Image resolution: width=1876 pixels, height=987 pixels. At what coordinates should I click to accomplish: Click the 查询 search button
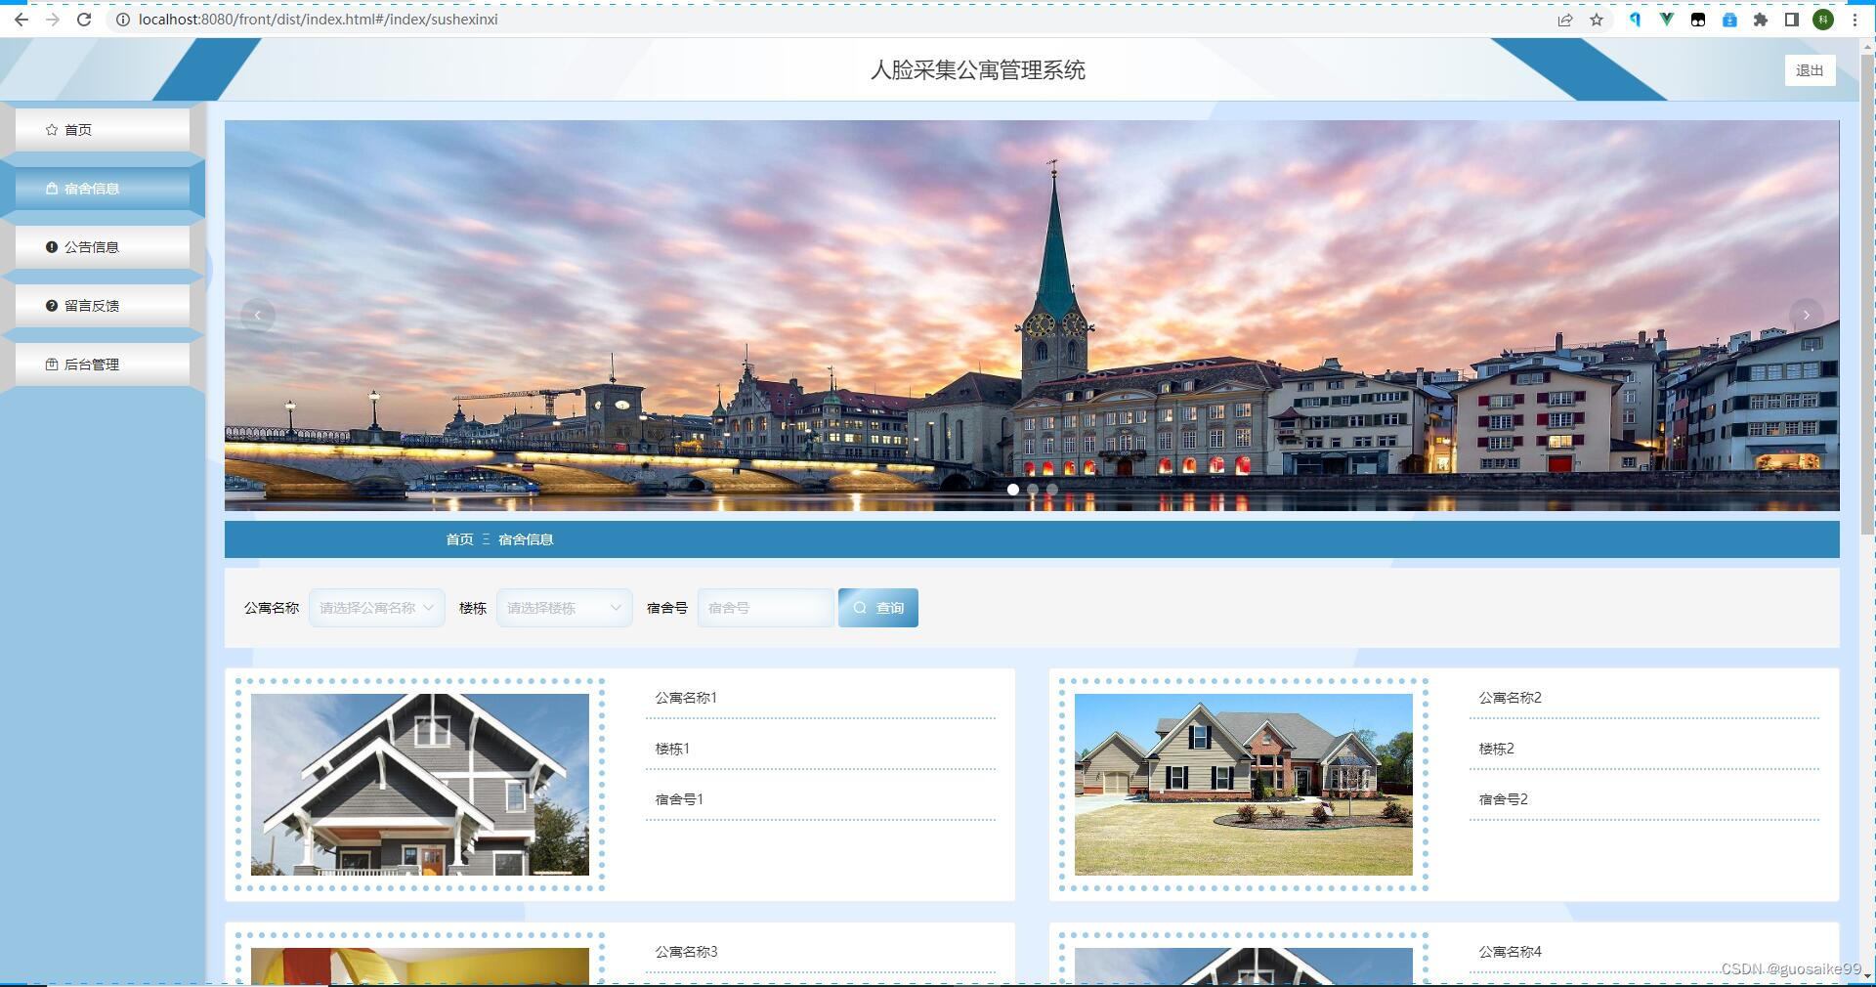click(x=878, y=608)
